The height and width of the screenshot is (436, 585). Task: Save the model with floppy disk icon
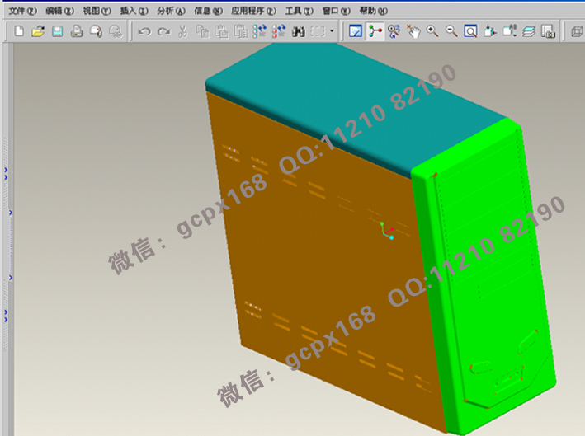57,31
